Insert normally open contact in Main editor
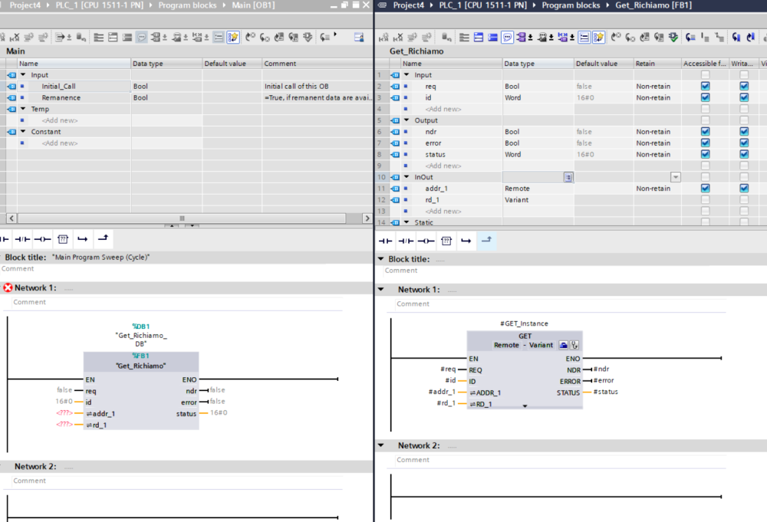Screen dimensions: 767x522 point(6,240)
